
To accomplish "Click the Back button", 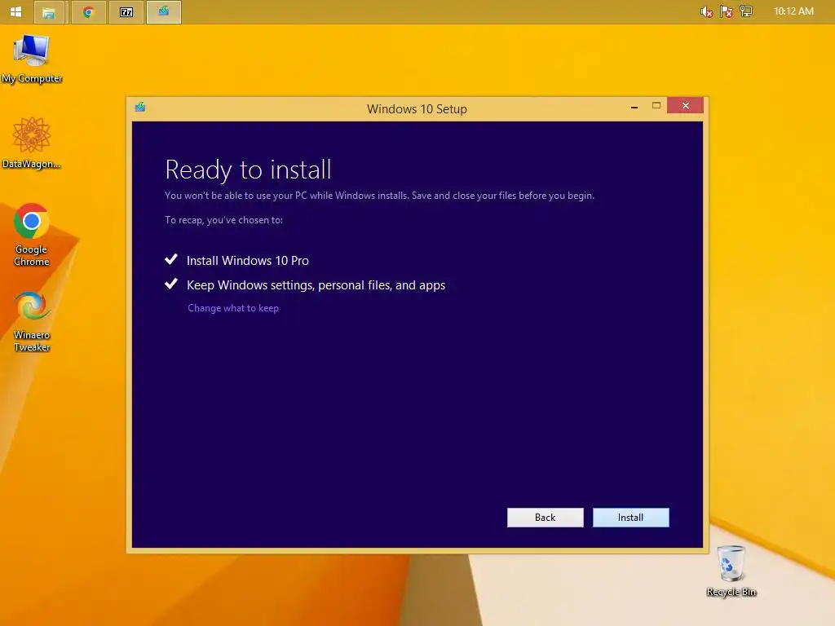I will click(x=545, y=518).
